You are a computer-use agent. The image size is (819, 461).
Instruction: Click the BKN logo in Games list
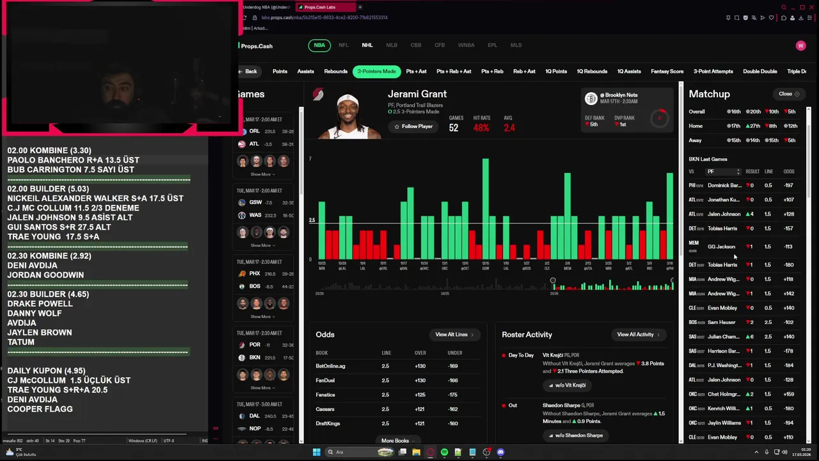tap(242, 357)
